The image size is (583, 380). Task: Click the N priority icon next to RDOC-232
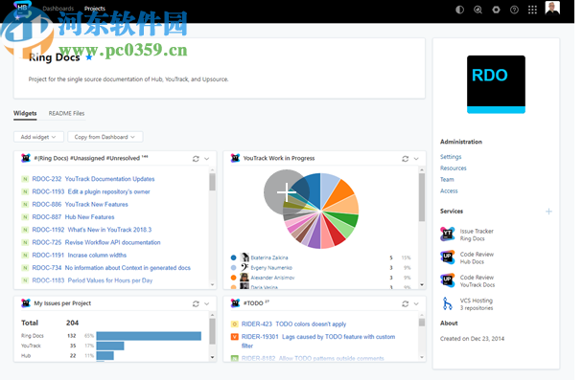point(25,179)
